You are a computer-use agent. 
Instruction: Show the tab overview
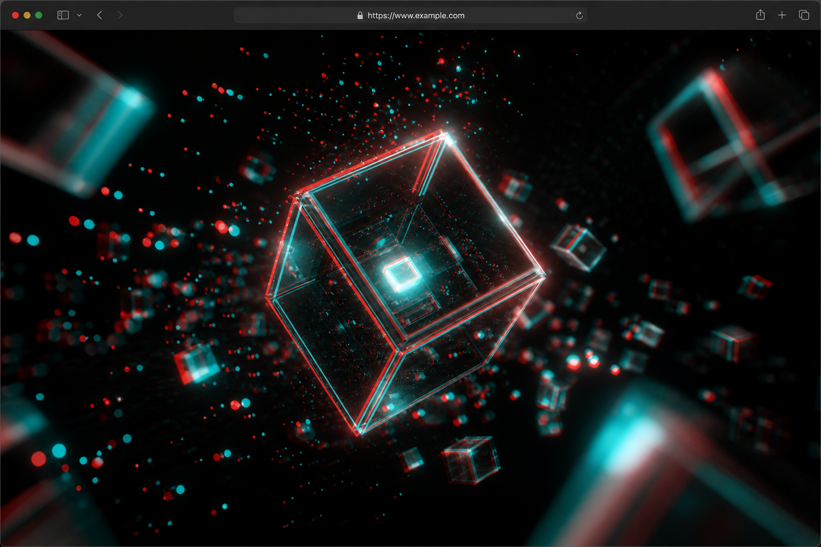[x=804, y=15]
